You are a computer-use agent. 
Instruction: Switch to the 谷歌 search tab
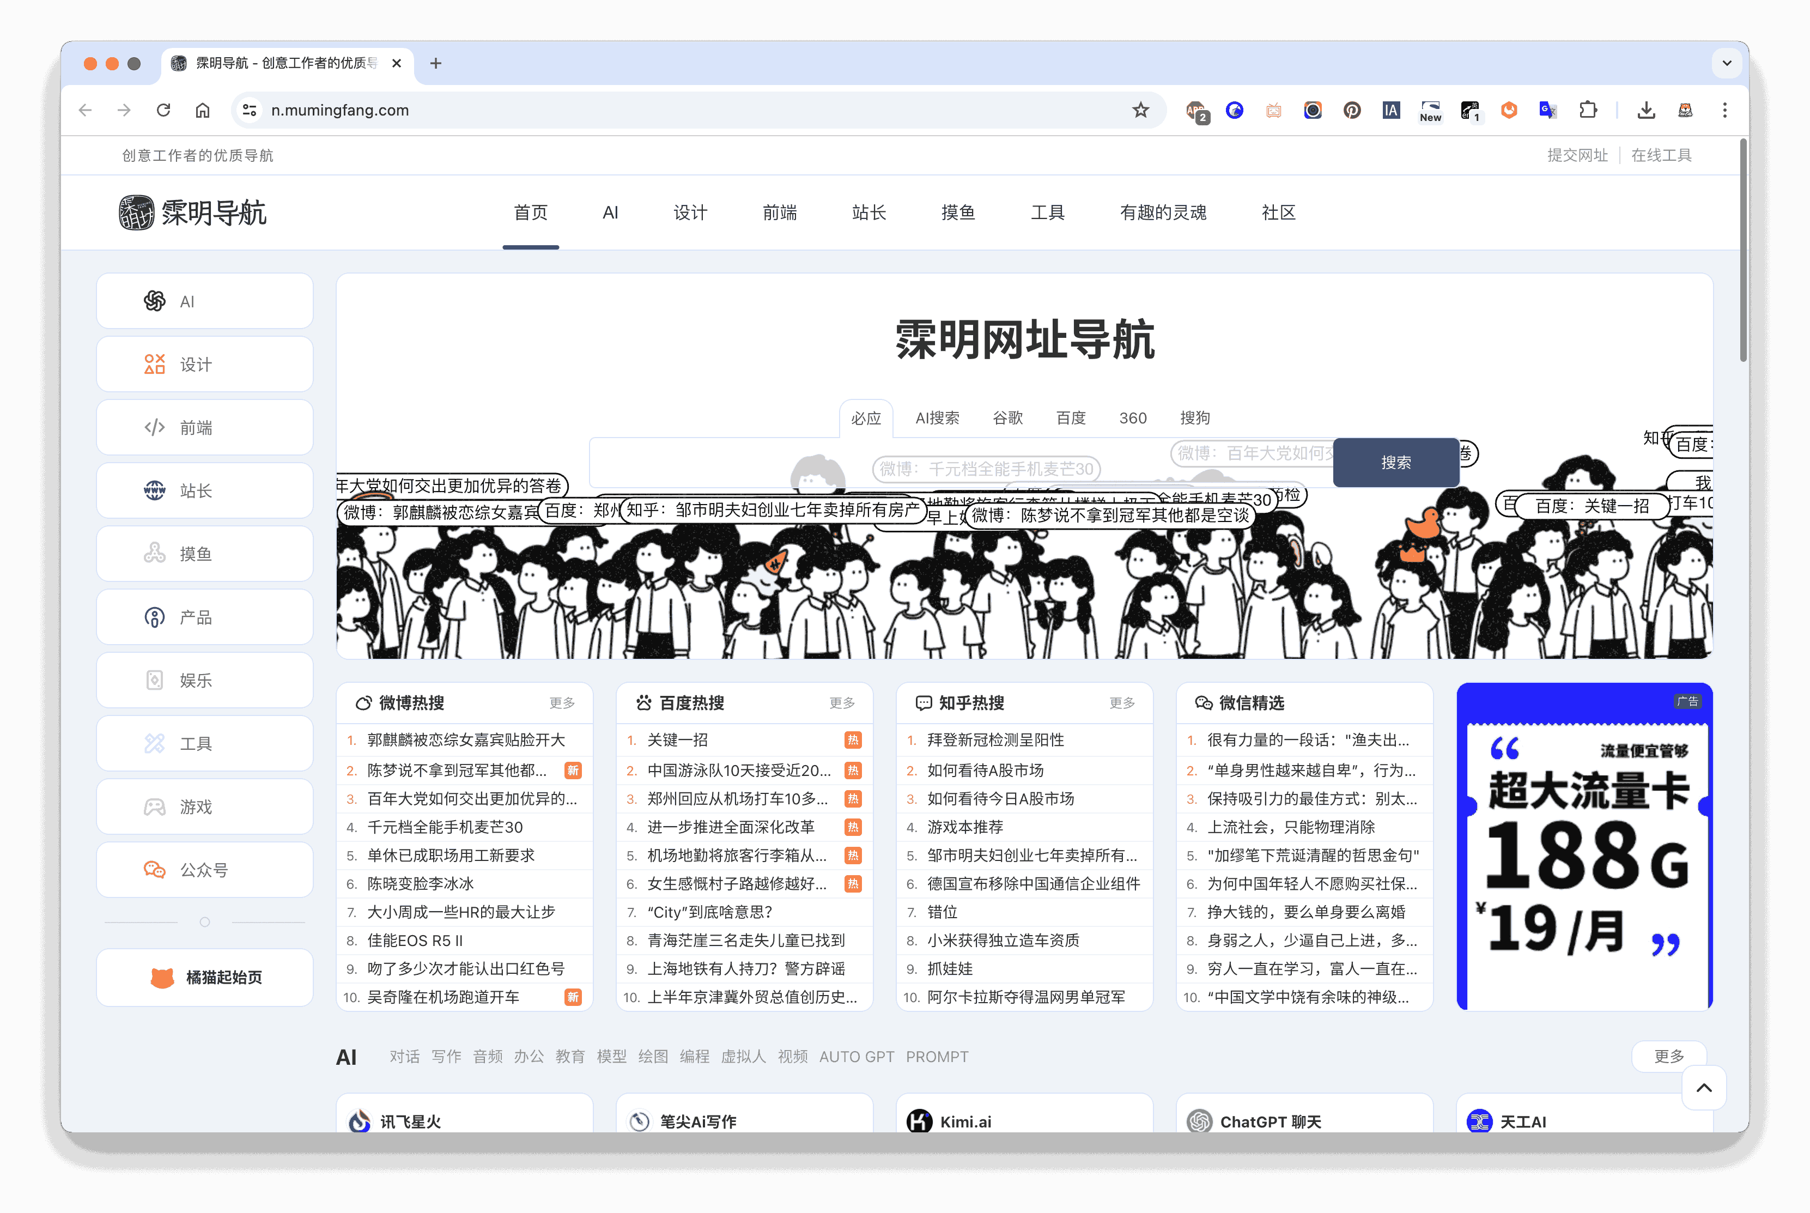(1008, 419)
